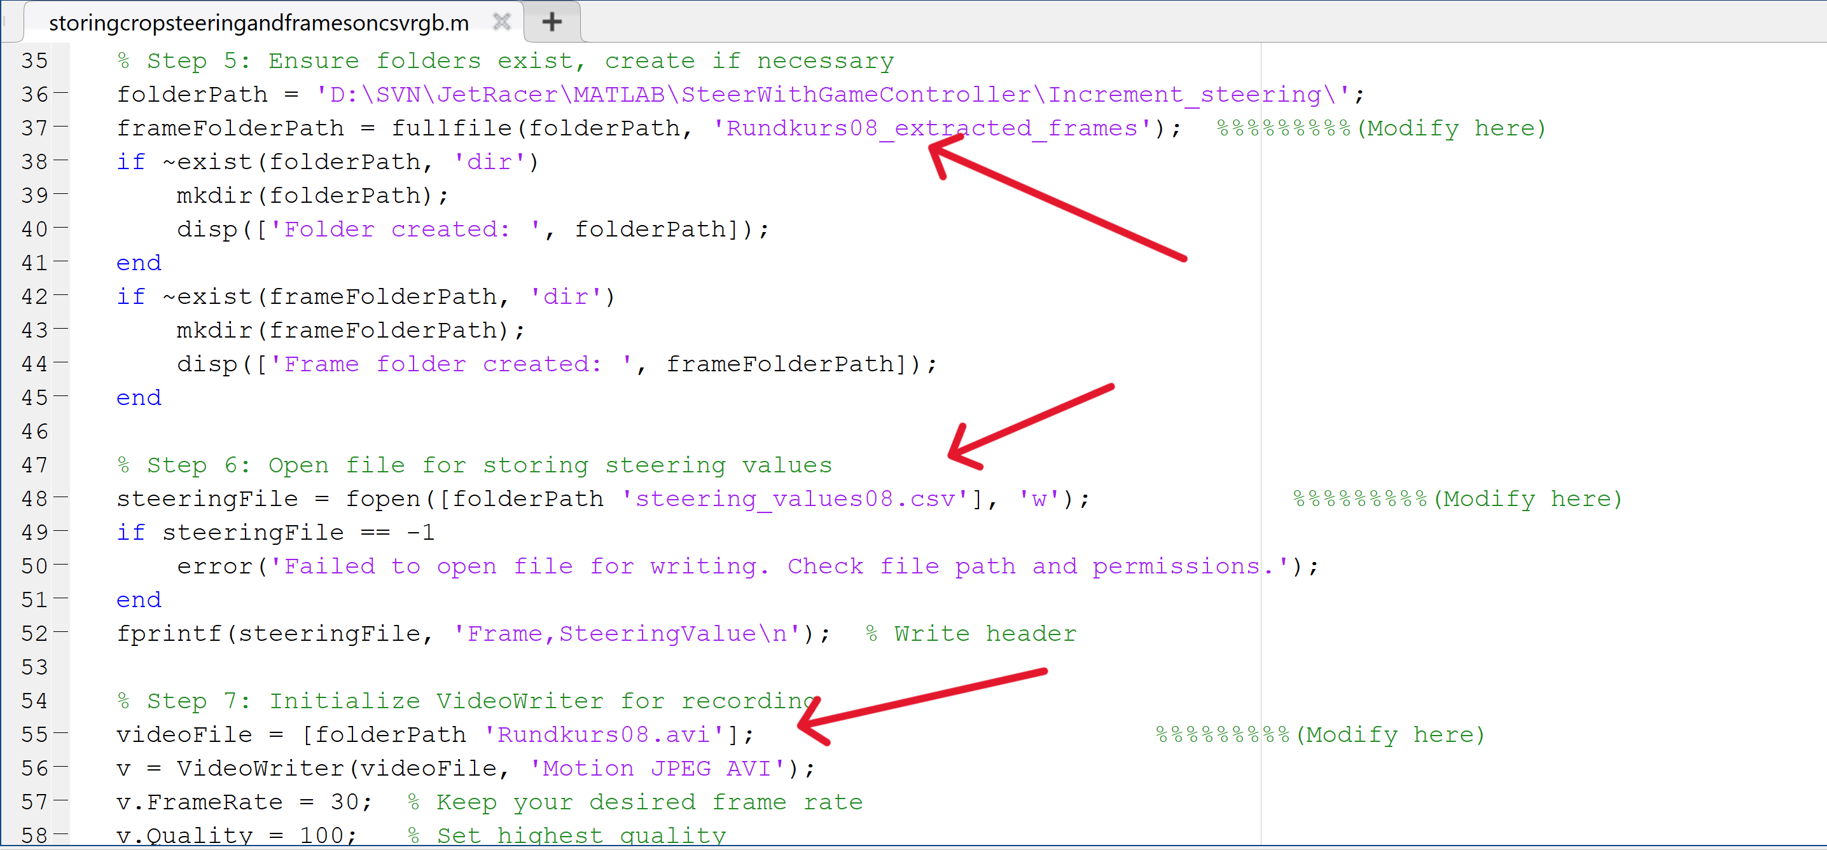Click the Step 7 Initialize VideoWriter comment
The height and width of the screenshot is (850, 1827).
[x=468, y=701]
